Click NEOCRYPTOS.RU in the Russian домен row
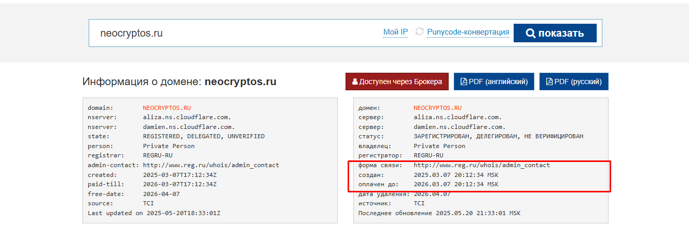This screenshot has width=689, height=228. 438,108
